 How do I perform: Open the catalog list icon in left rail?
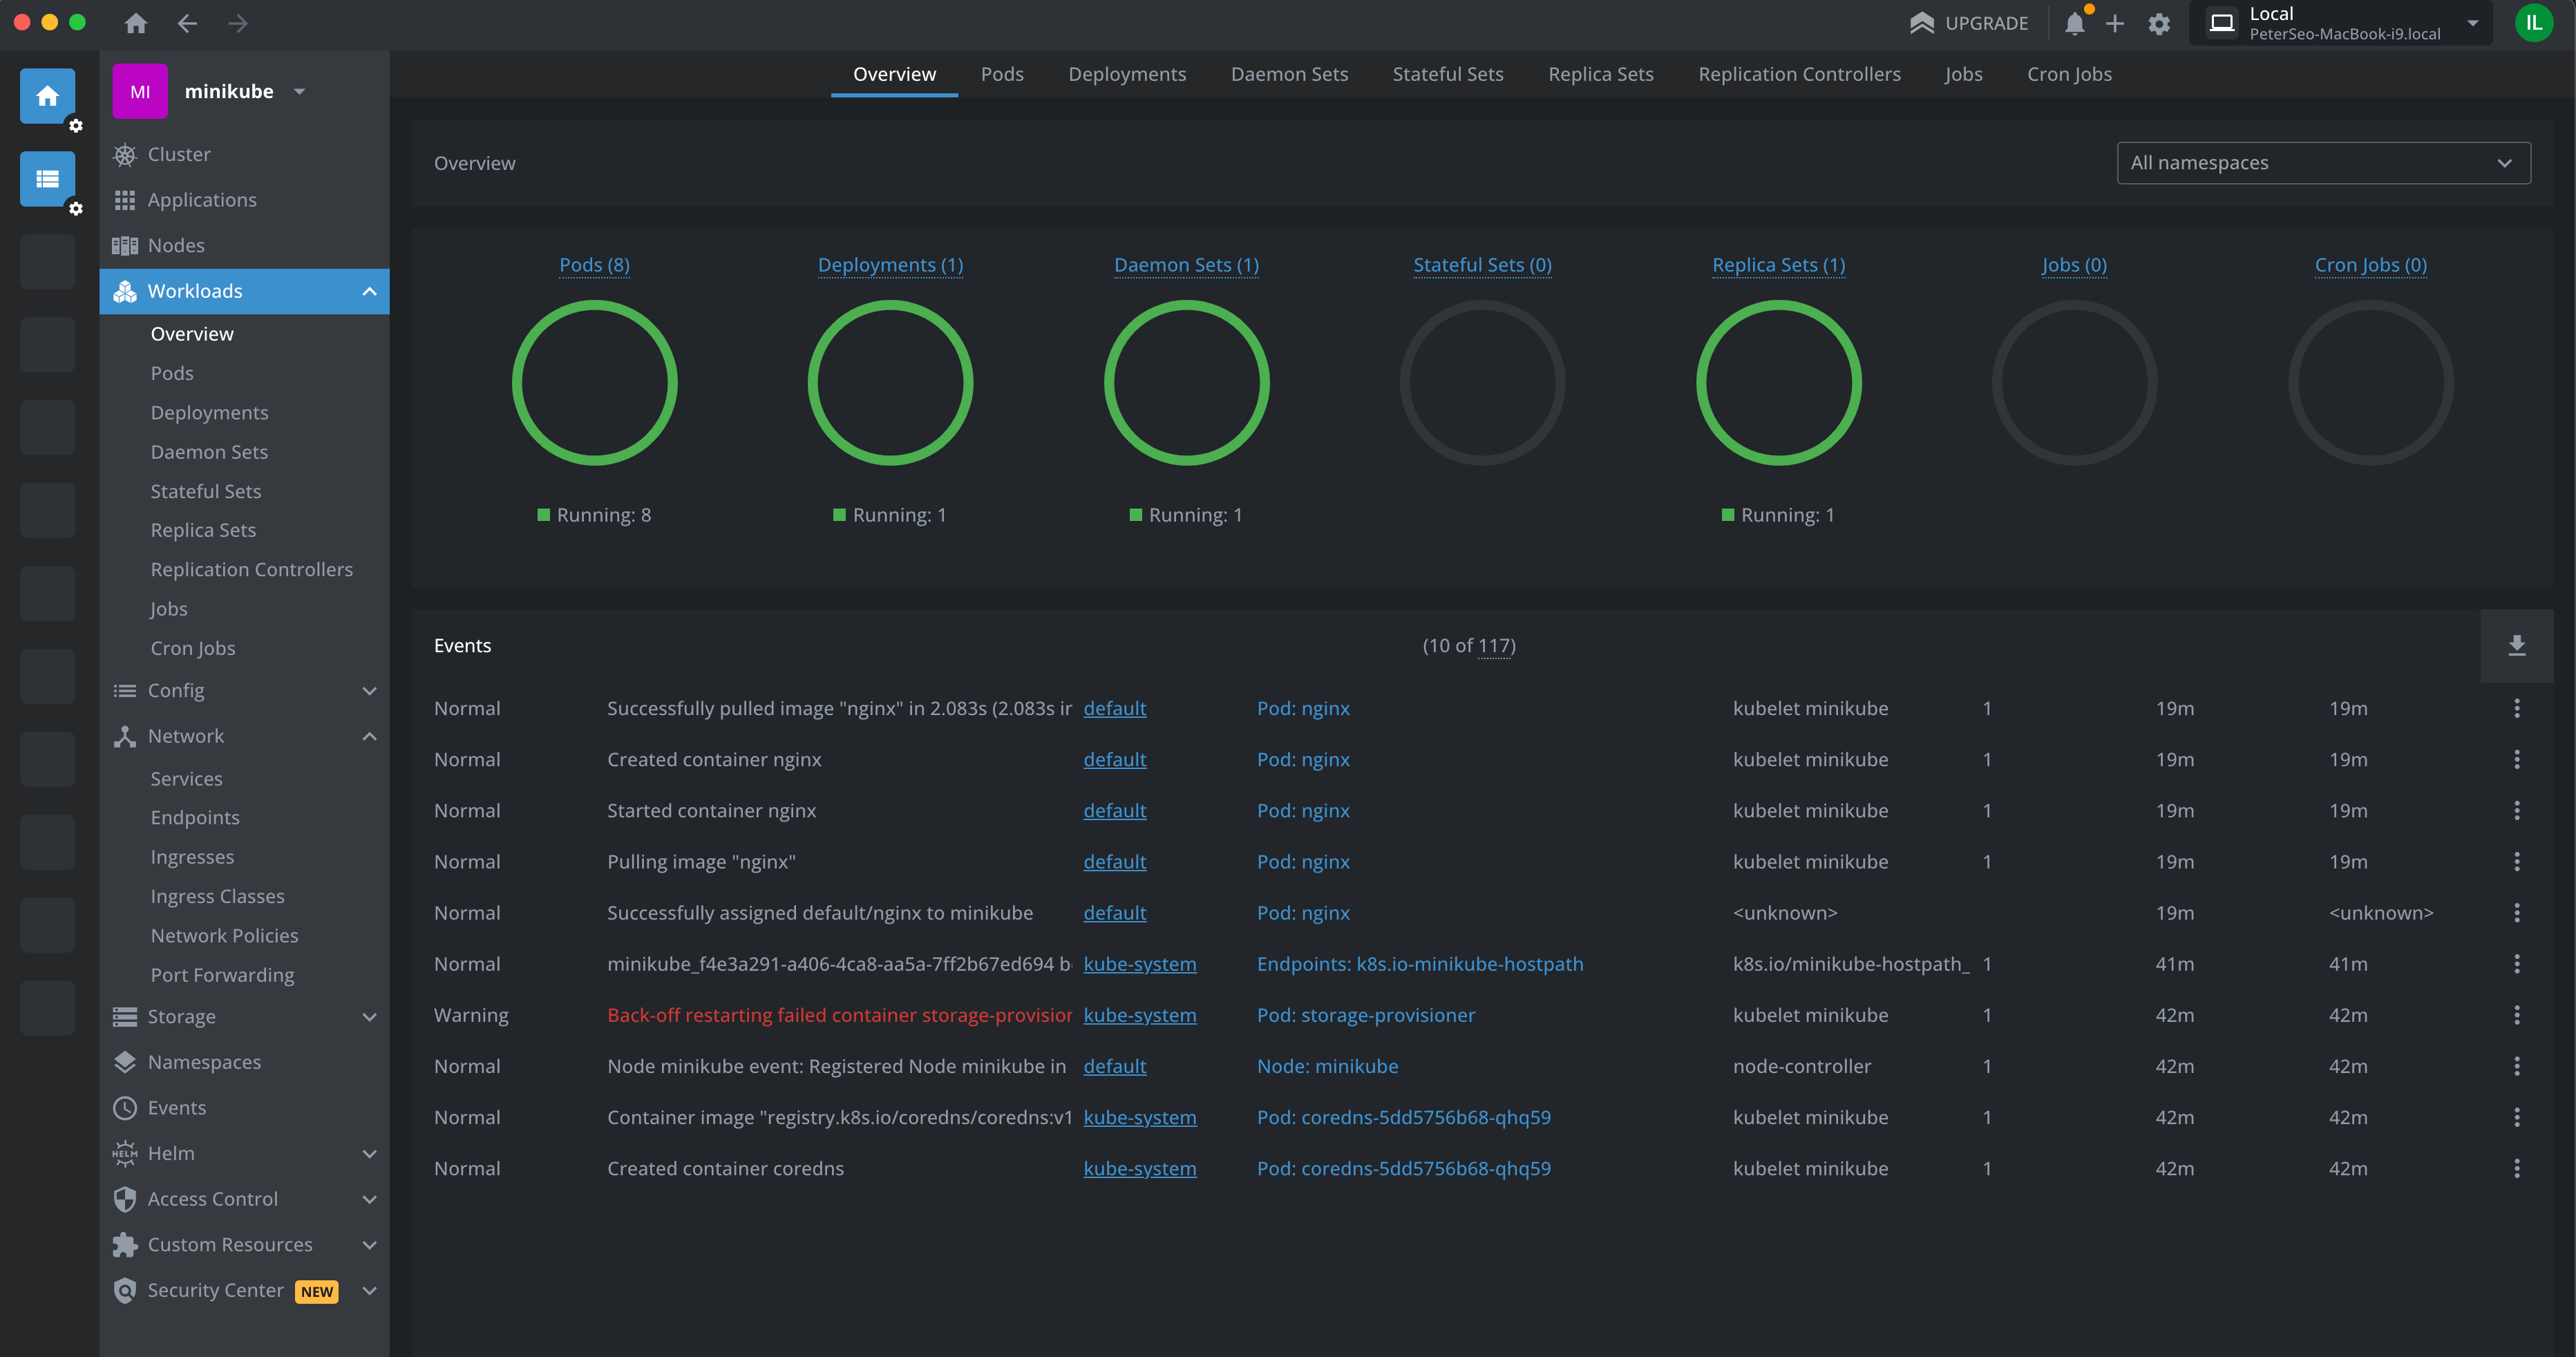pyautogui.click(x=47, y=179)
